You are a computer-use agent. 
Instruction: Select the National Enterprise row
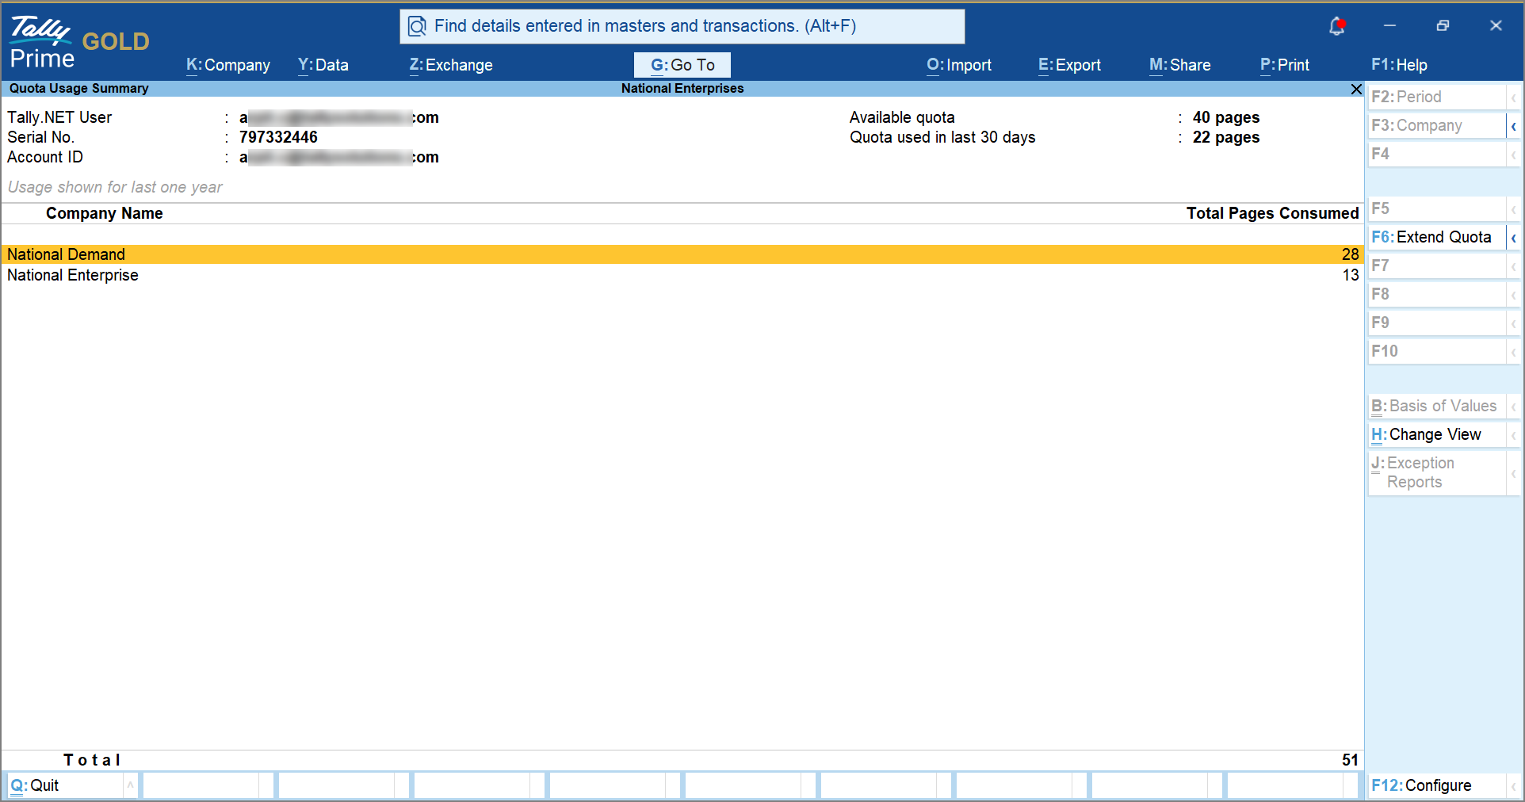(682, 275)
